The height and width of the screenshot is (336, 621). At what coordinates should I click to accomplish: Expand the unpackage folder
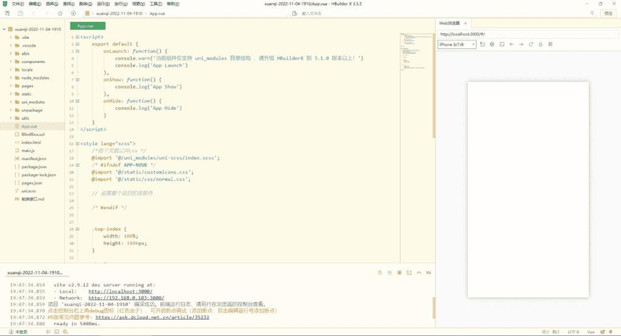[x=11, y=110]
